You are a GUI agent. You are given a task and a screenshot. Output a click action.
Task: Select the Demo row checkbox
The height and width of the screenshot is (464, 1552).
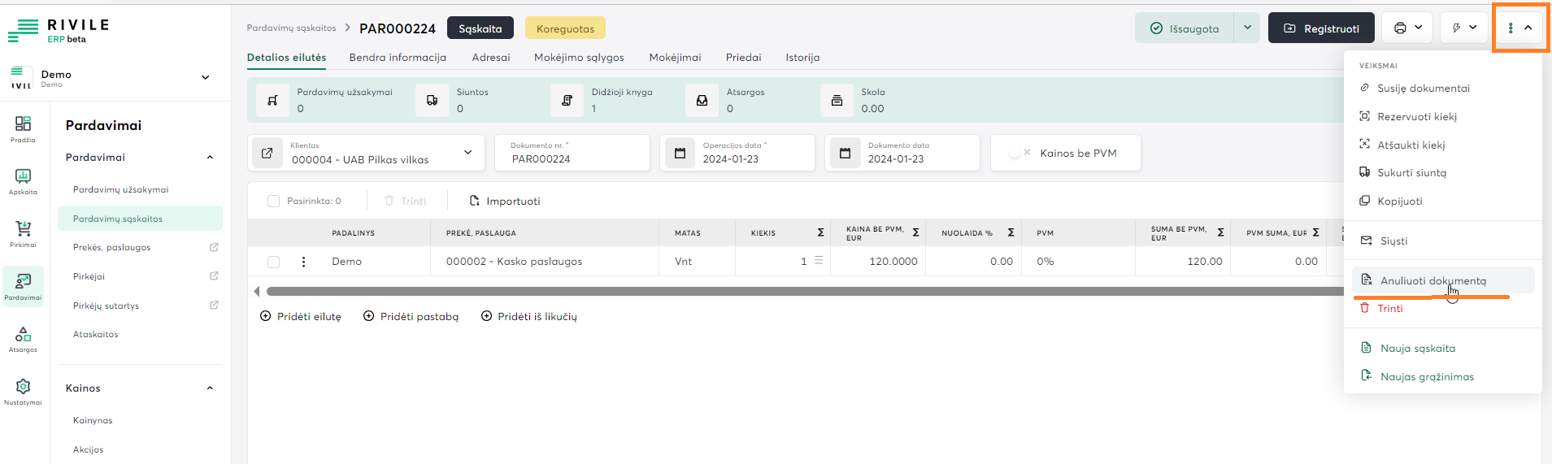click(x=273, y=262)
